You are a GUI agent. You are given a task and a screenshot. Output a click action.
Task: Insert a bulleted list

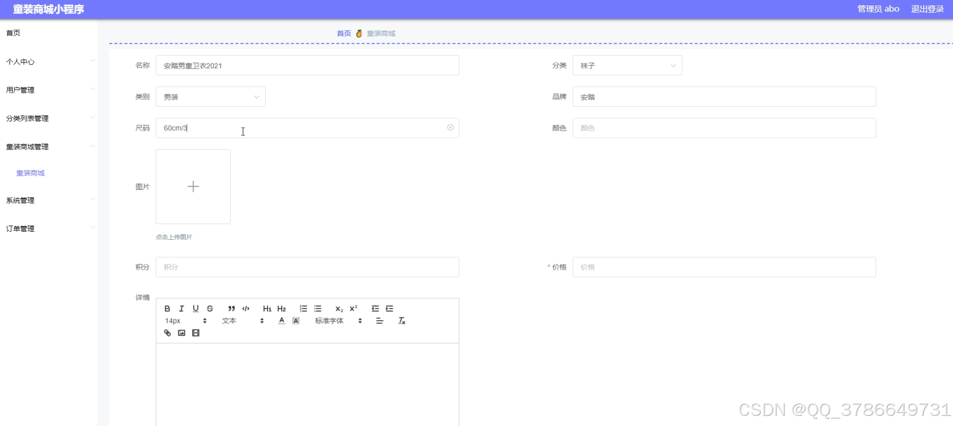[317, 308]
